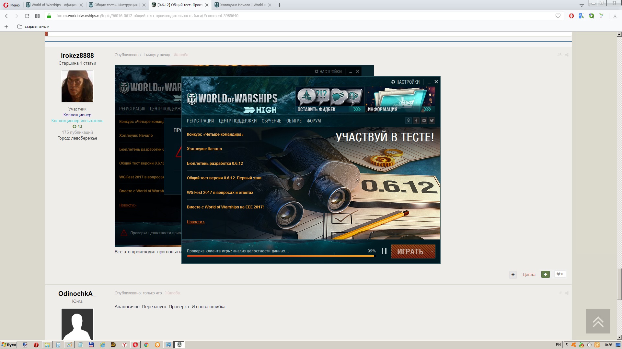Click the page vertical scrollbar thumb
The height and width of the screenshot is (349, 622).
pos(619,284)
